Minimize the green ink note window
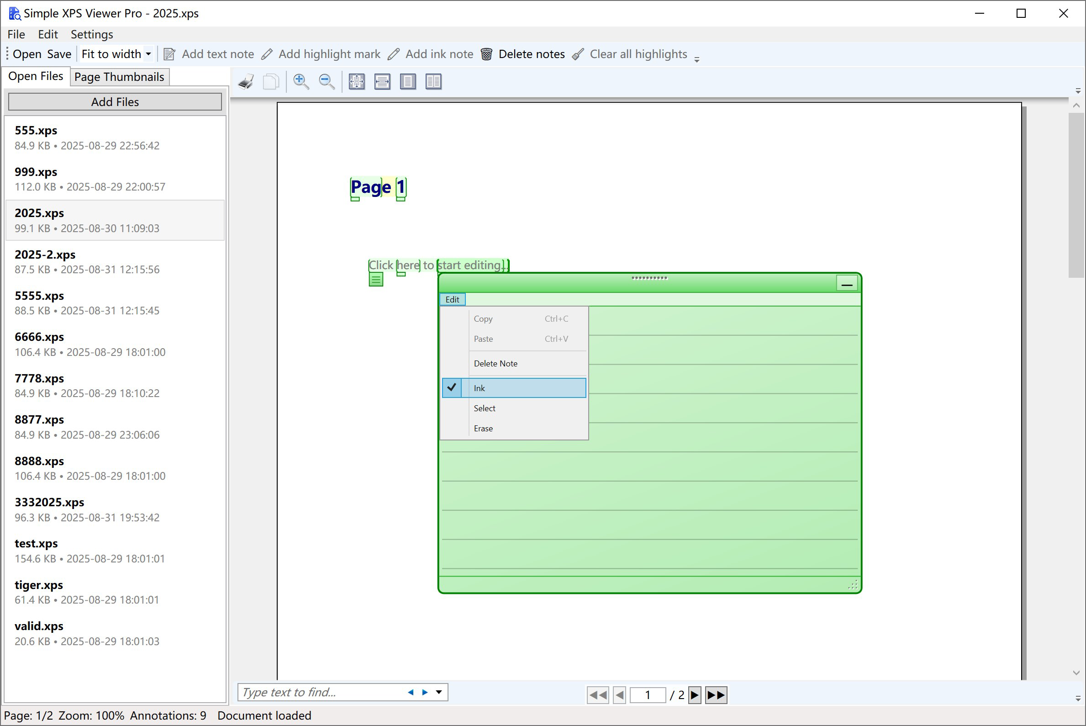 pyautogui.click(x=847, y=283)
